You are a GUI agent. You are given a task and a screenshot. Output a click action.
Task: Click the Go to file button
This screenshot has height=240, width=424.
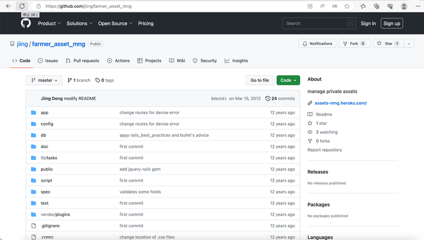(260, 81)
